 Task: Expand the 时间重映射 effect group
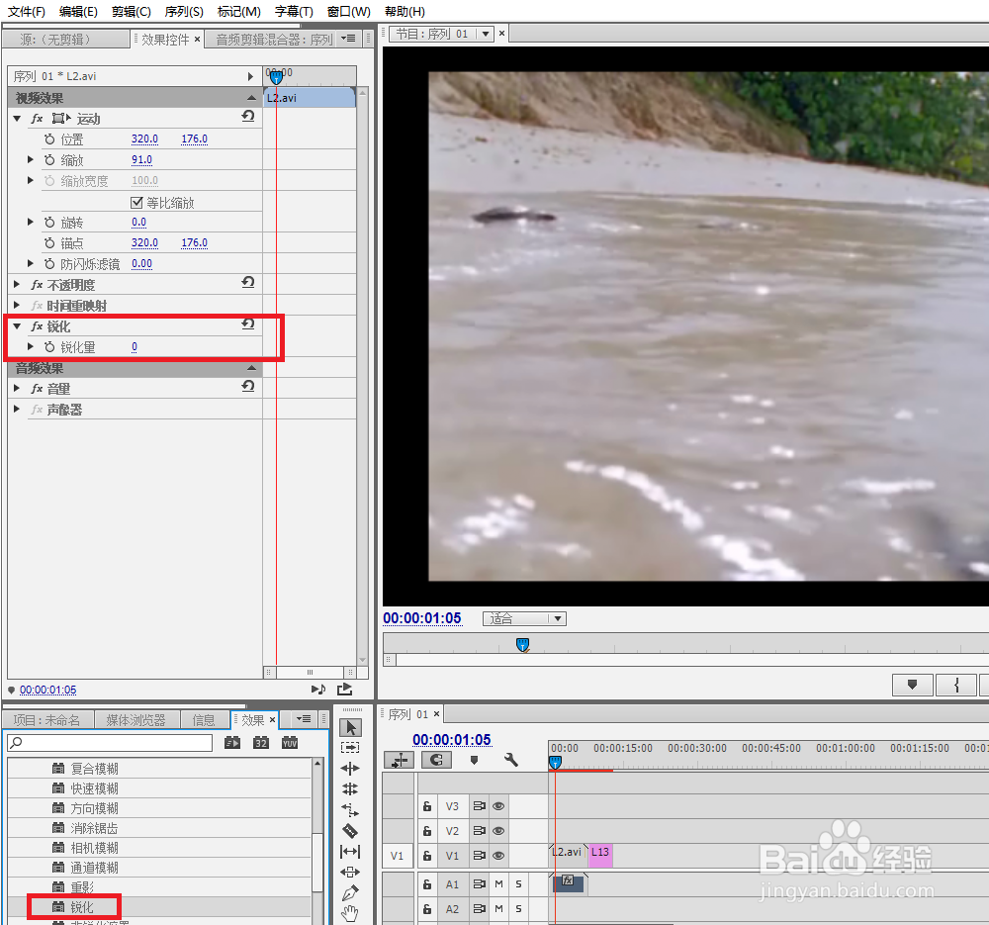tap(17, 306)
